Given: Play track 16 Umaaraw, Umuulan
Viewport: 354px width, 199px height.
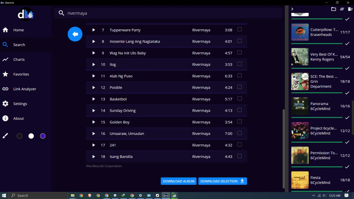Looking at the screenshot, I should click(93, 133).
